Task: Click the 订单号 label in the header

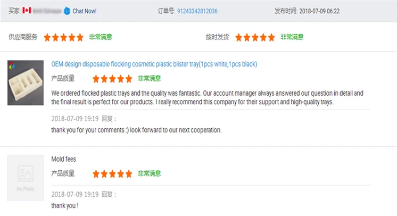Action: click(x=166, y=11)
